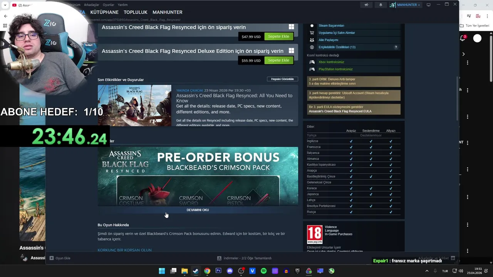Click the shopping cart in-app purchases icon
The width and height of the screenshot is (493, 277).
[312, 33]
